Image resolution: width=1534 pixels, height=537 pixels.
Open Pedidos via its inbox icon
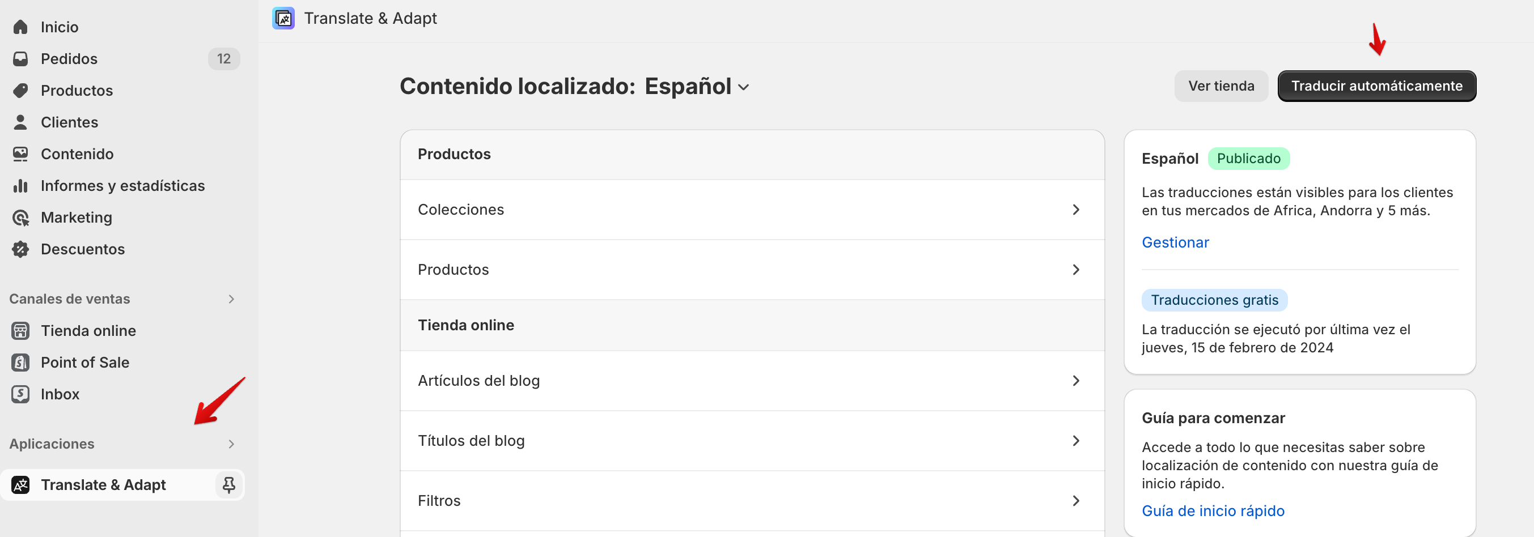[x=21, y=59]
